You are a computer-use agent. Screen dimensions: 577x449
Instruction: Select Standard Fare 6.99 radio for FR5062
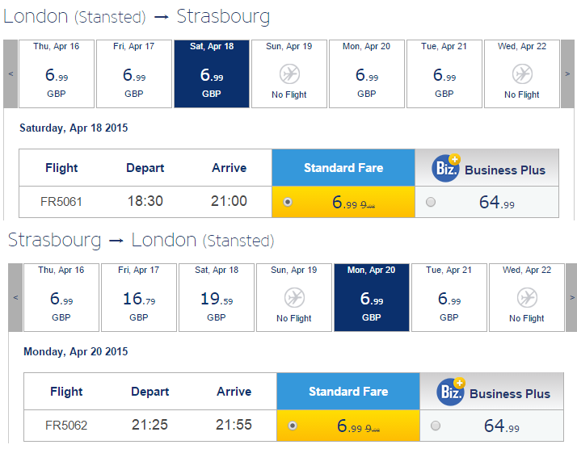(293, 426)
